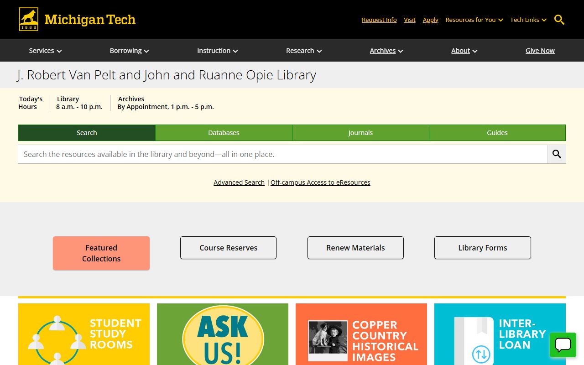Click the Renew Materials button
This screenshot has height=365, width=584.
[x=355, y=248]
